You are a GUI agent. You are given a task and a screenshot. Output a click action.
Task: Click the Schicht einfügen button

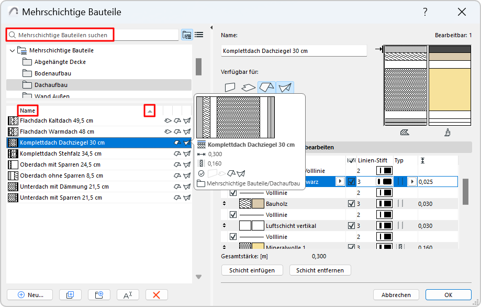[252, 270]
